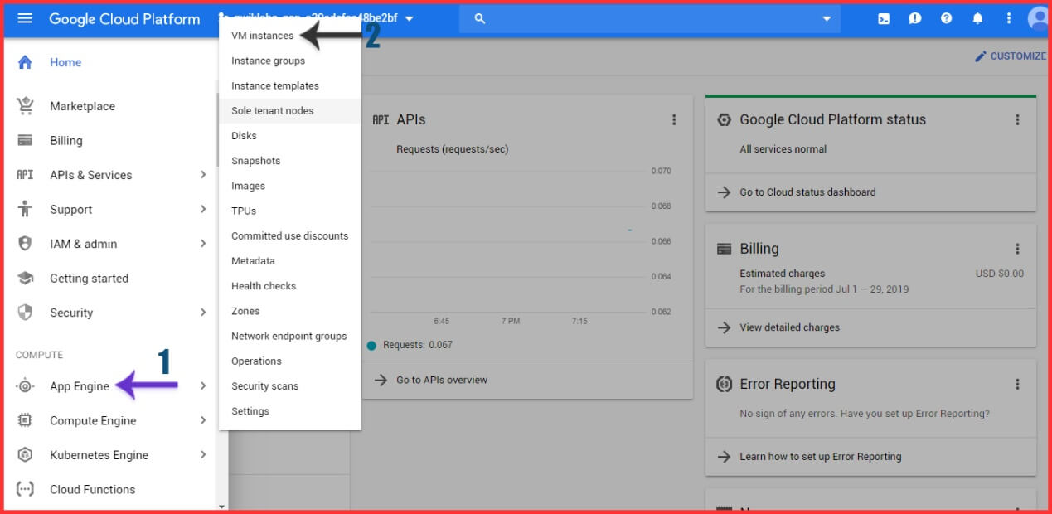Click the Marketplace cart icon
This screenshot has width=1052, height=514.
pyautogui.click(x=25, y=106)
